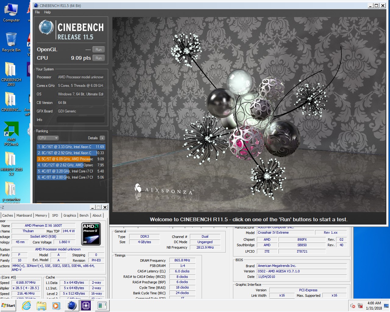Switch to CPU-Z taskbar button
Image resolution: width=390 pixels, height=312 pixels.
coord(86,305)
